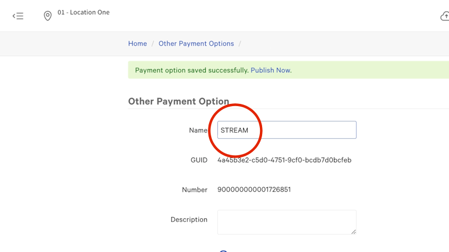449x252 pixels.
Task: Open Other Payment Options breadcrumb link
Action: point(196,44)
